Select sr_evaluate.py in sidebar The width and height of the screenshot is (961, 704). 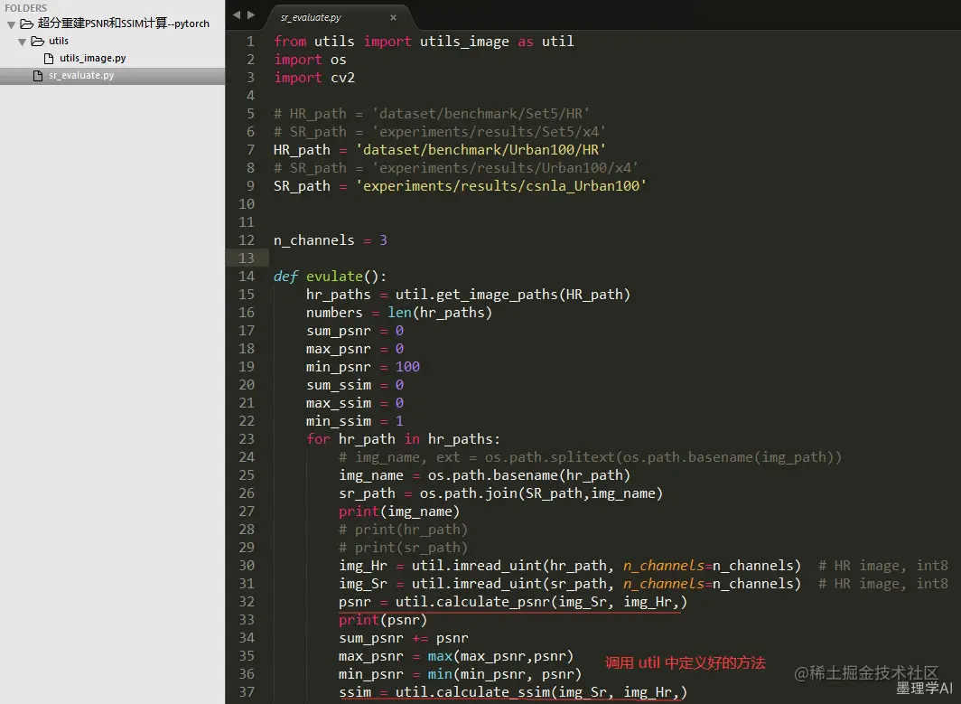[81, 75]
